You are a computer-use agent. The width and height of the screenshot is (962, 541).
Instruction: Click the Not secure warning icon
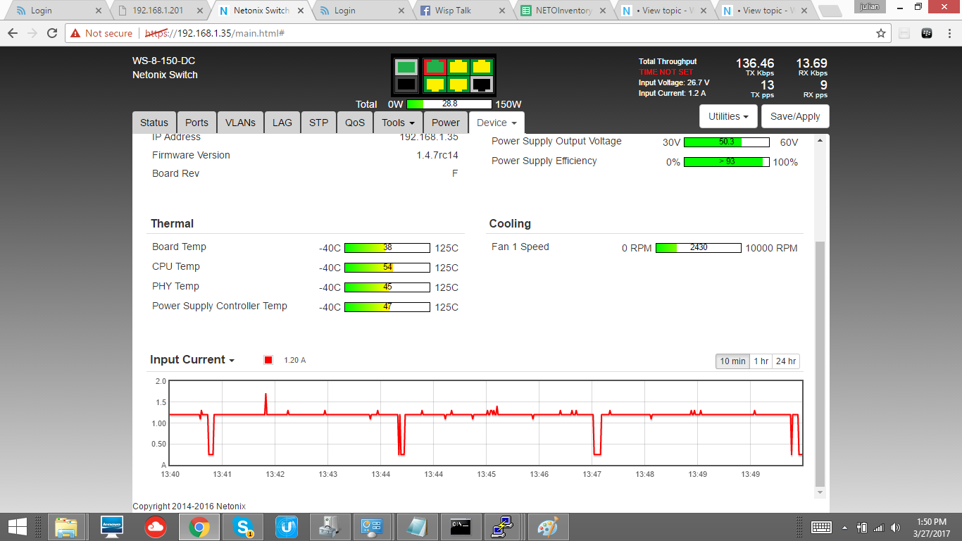point(75,33)
